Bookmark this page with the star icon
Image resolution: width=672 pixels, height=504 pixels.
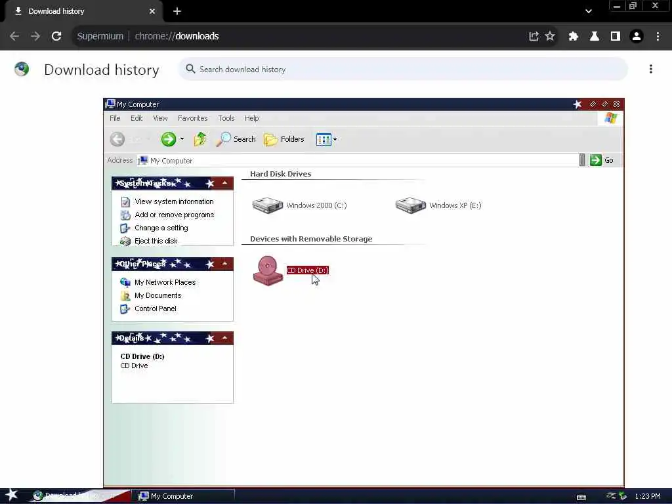click(550, 37)
